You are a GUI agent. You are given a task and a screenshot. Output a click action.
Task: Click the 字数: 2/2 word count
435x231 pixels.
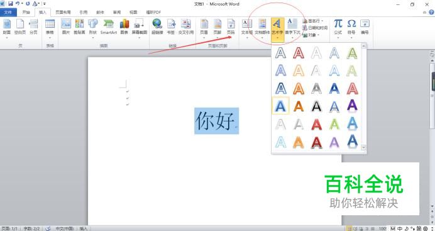tap(31, 228)
